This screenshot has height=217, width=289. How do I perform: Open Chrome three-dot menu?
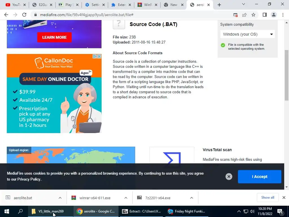tap(283, 15)
